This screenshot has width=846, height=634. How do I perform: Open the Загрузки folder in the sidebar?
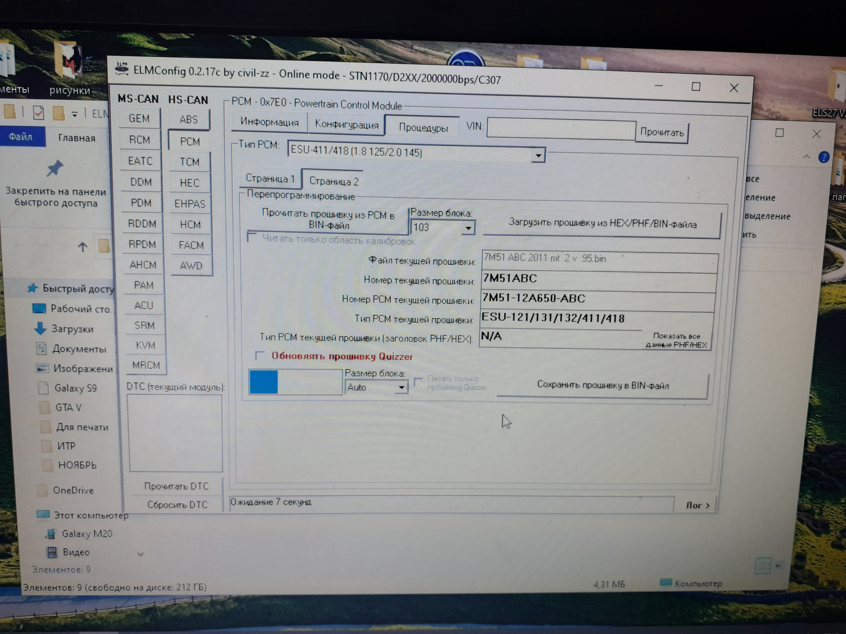pyautogui.click(x=72, y=328)
